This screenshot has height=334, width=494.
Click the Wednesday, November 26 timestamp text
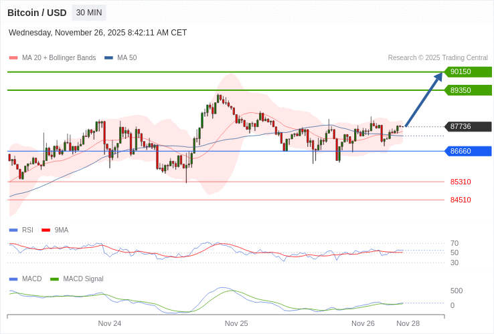point(98,33)
